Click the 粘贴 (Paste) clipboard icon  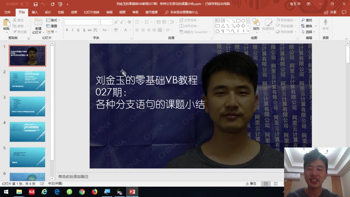(6, 22)
